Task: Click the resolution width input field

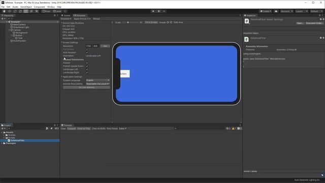Action: [x=88, y=46]
